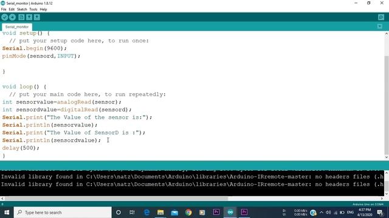Click the console scroll left arrow
389x218 pixels.
2,198
